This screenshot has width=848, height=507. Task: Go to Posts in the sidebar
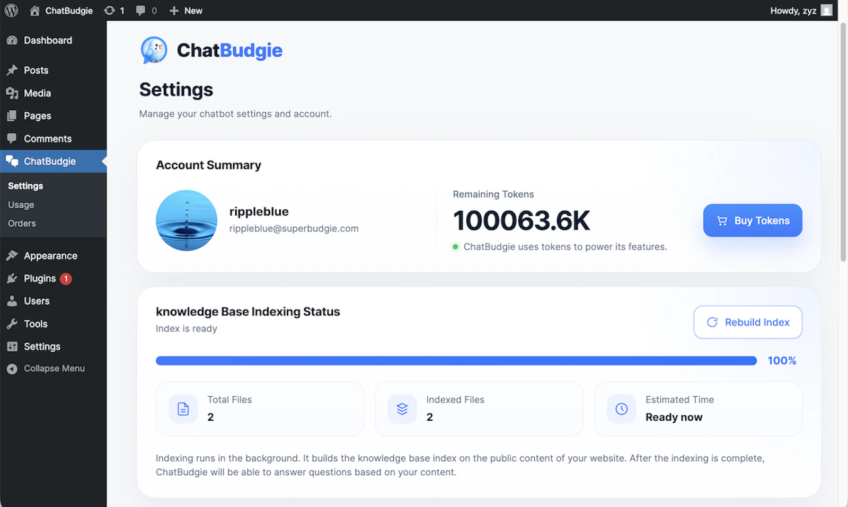pyautogui.click(x=53, y=70)
